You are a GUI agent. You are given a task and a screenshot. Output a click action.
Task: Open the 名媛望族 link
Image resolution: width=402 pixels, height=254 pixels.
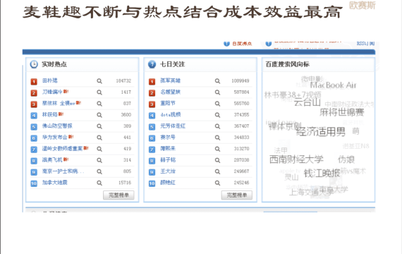(171, 92)
